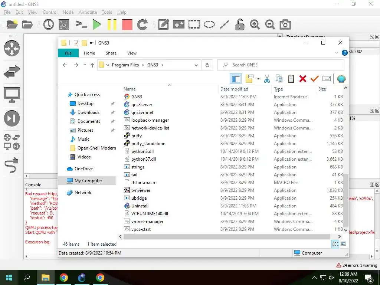Click file list vertical scrollbar thumb
The height and width of the screenshot is (285, 380).
(x=345, y=200)
